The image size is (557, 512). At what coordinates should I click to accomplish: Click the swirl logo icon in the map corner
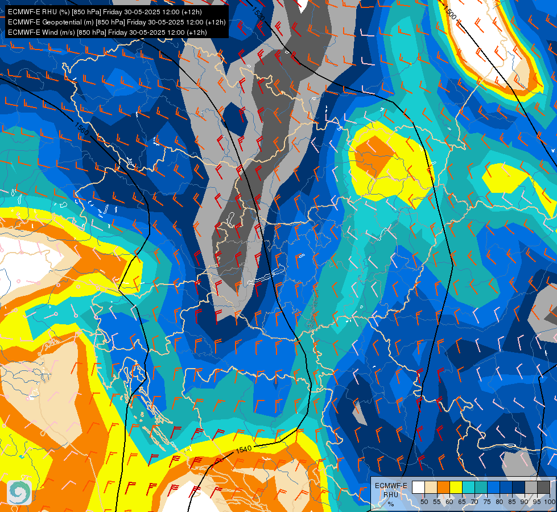[x=19, y=493]
